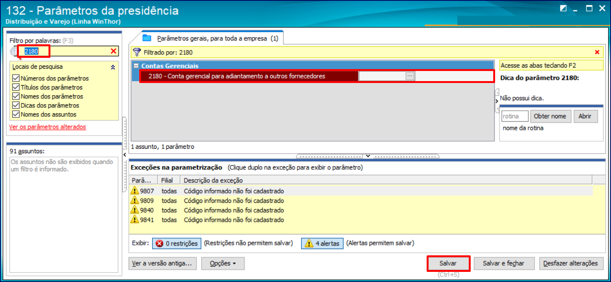Screen dimensions: 611x282
Task: Open 'Ver os parâmetros alterados' link
Action: click(x=47, y=127)
